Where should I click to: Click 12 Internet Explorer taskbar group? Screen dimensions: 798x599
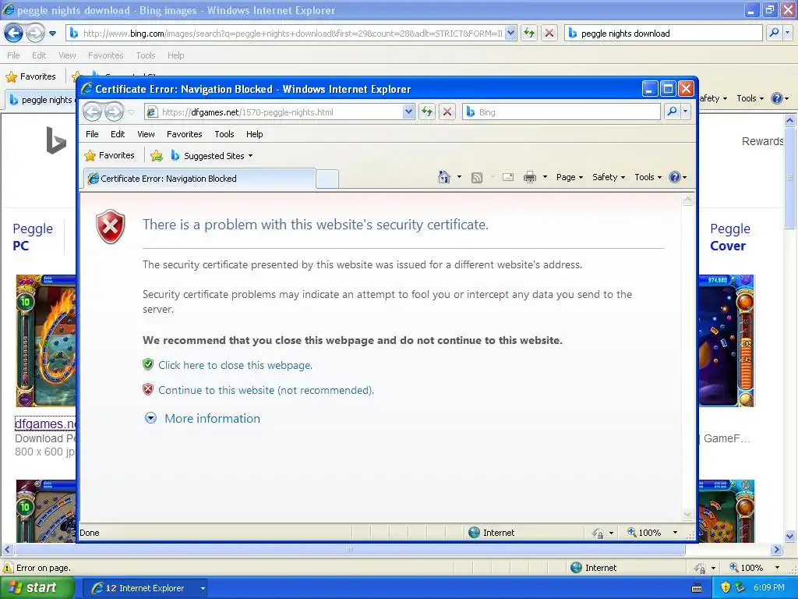point(144,588)
